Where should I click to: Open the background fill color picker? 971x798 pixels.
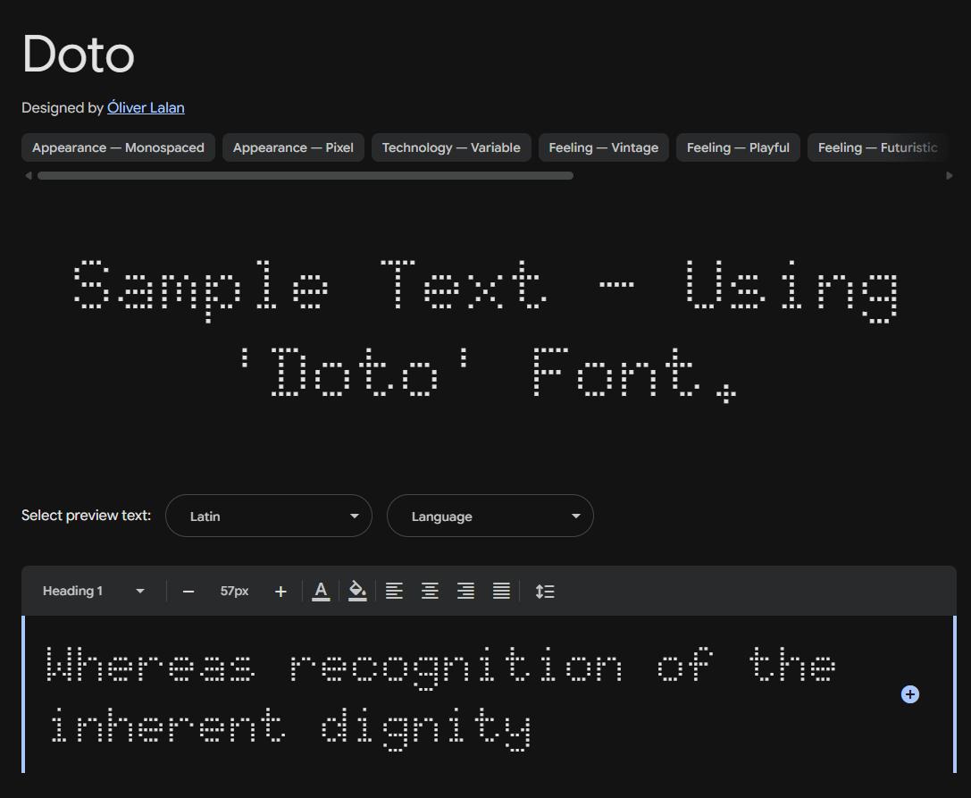coord(357,591)
